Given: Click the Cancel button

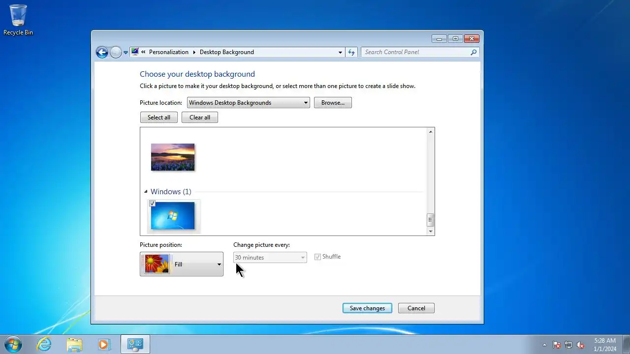Looking at the screenshot, I should (416, 308).
